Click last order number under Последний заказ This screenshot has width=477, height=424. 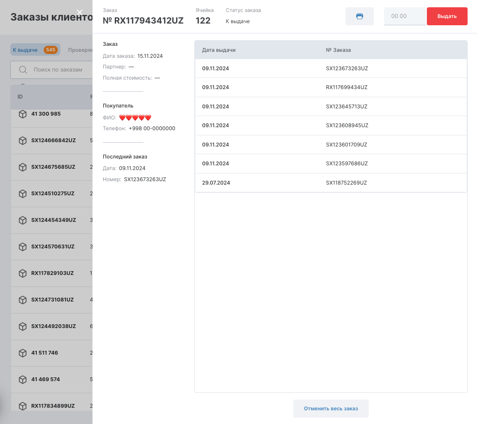pyautogui.click(x=145, y=179)
